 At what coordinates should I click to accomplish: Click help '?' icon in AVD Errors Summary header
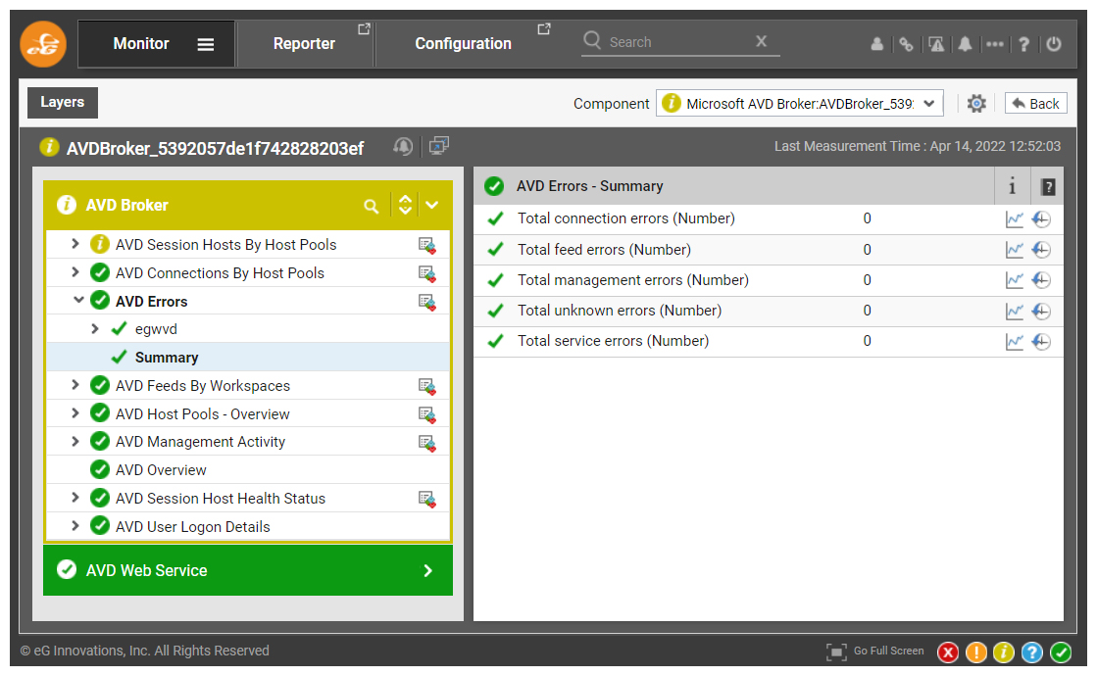(x=1047, y=187)
